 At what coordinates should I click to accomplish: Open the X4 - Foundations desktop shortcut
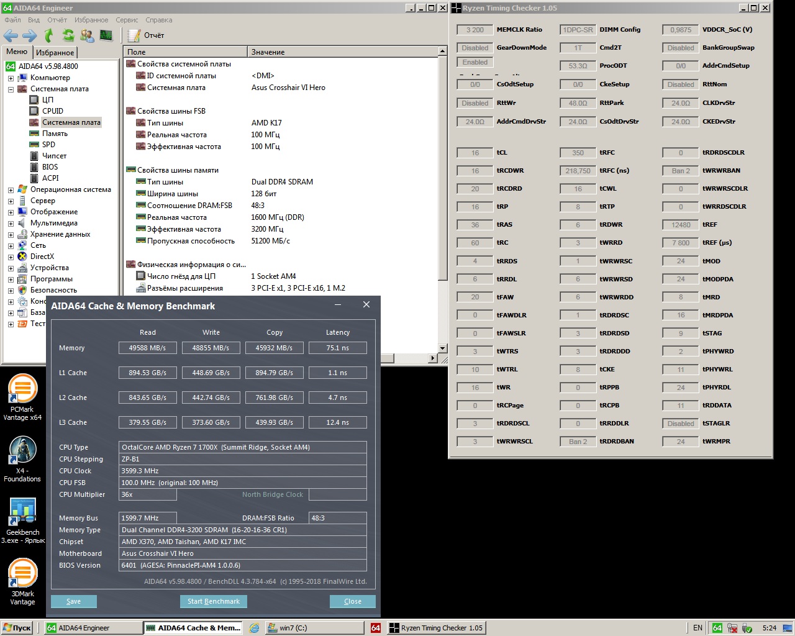[x=22, y=460]
